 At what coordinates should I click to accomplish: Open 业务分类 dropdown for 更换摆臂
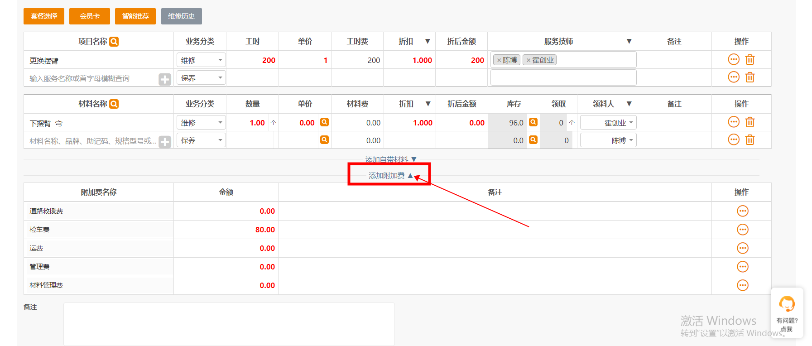click(x=201, y=60)
